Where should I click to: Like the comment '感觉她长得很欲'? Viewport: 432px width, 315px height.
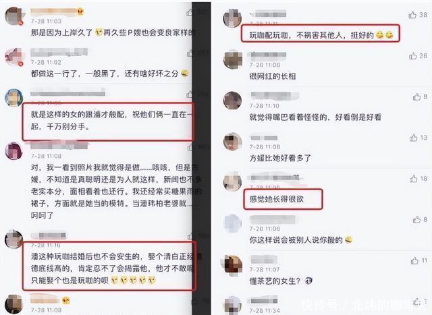point(414,179)
